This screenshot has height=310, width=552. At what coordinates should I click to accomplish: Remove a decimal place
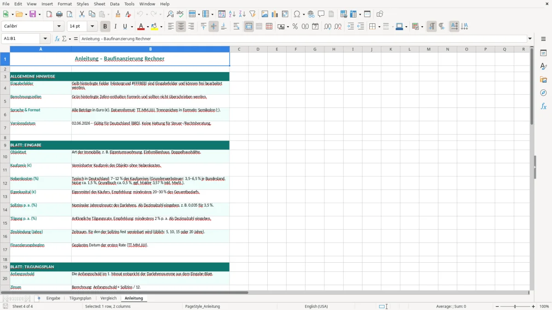pos(338,27)
